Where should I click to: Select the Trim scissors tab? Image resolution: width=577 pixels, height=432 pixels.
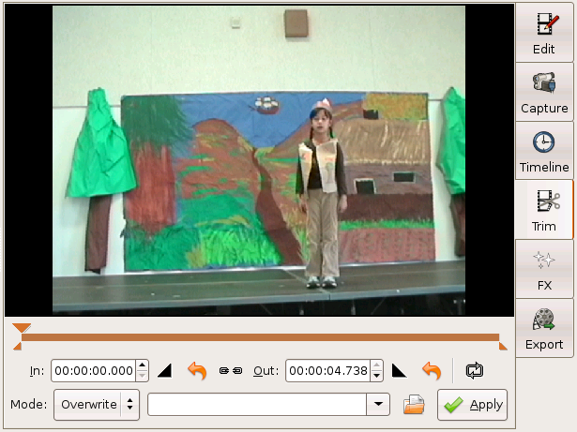tap(544, 211)
